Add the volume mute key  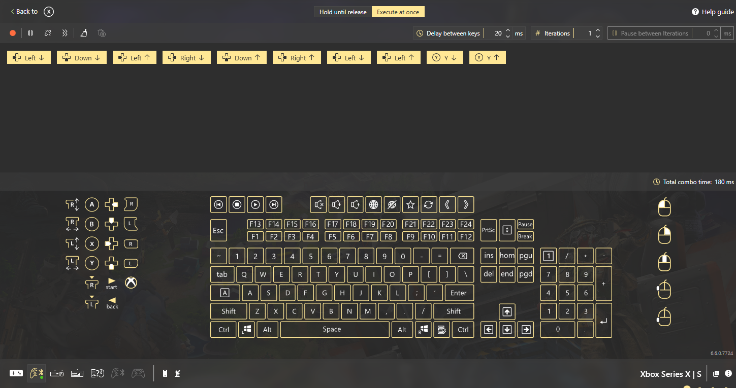318,204
